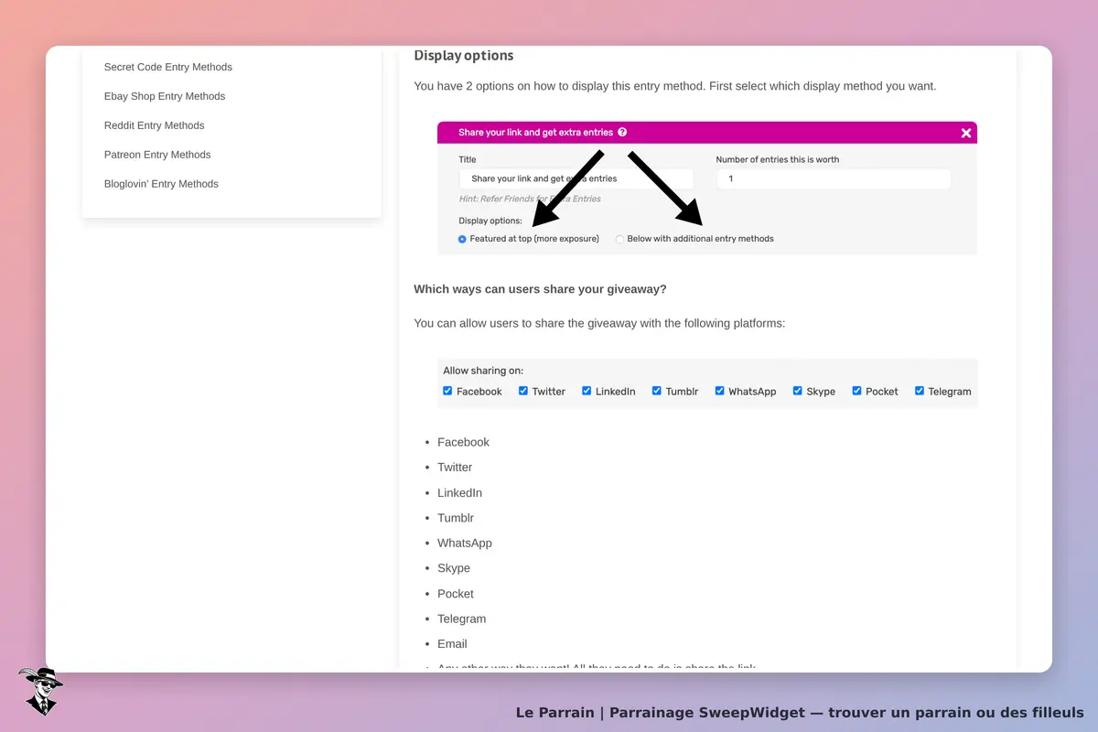The height and width of the screenshot is (732, 1098).
Task: Click Facebook in the bulleted list
Action: [x=463, y=442]
